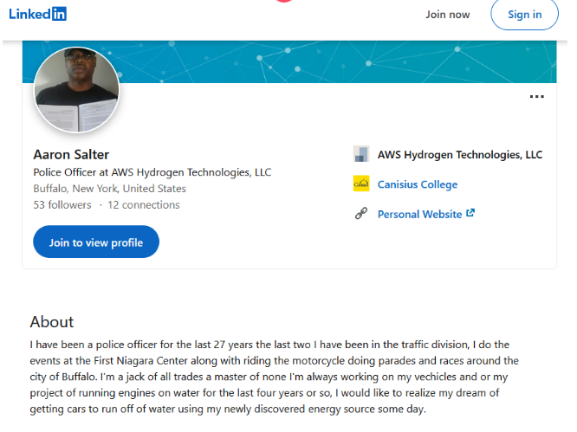
Task: Click the blue network cover banner
Action: coord(347,61)
